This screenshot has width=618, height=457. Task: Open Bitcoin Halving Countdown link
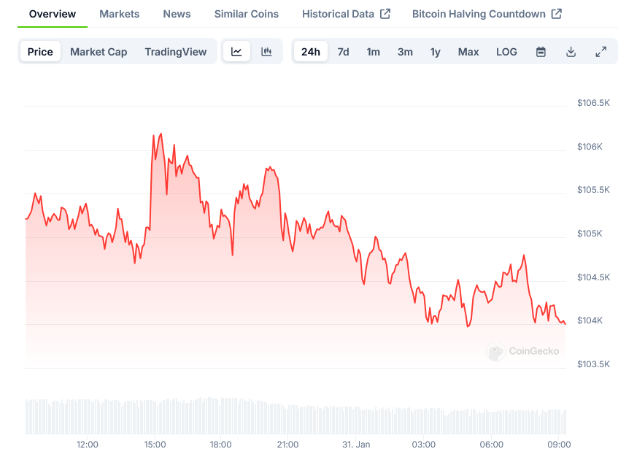tap(487, 14)
